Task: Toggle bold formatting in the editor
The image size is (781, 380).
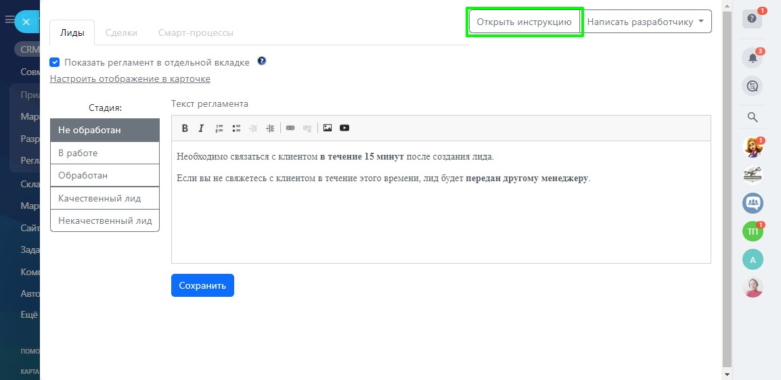Action: (x=185, y=128)
